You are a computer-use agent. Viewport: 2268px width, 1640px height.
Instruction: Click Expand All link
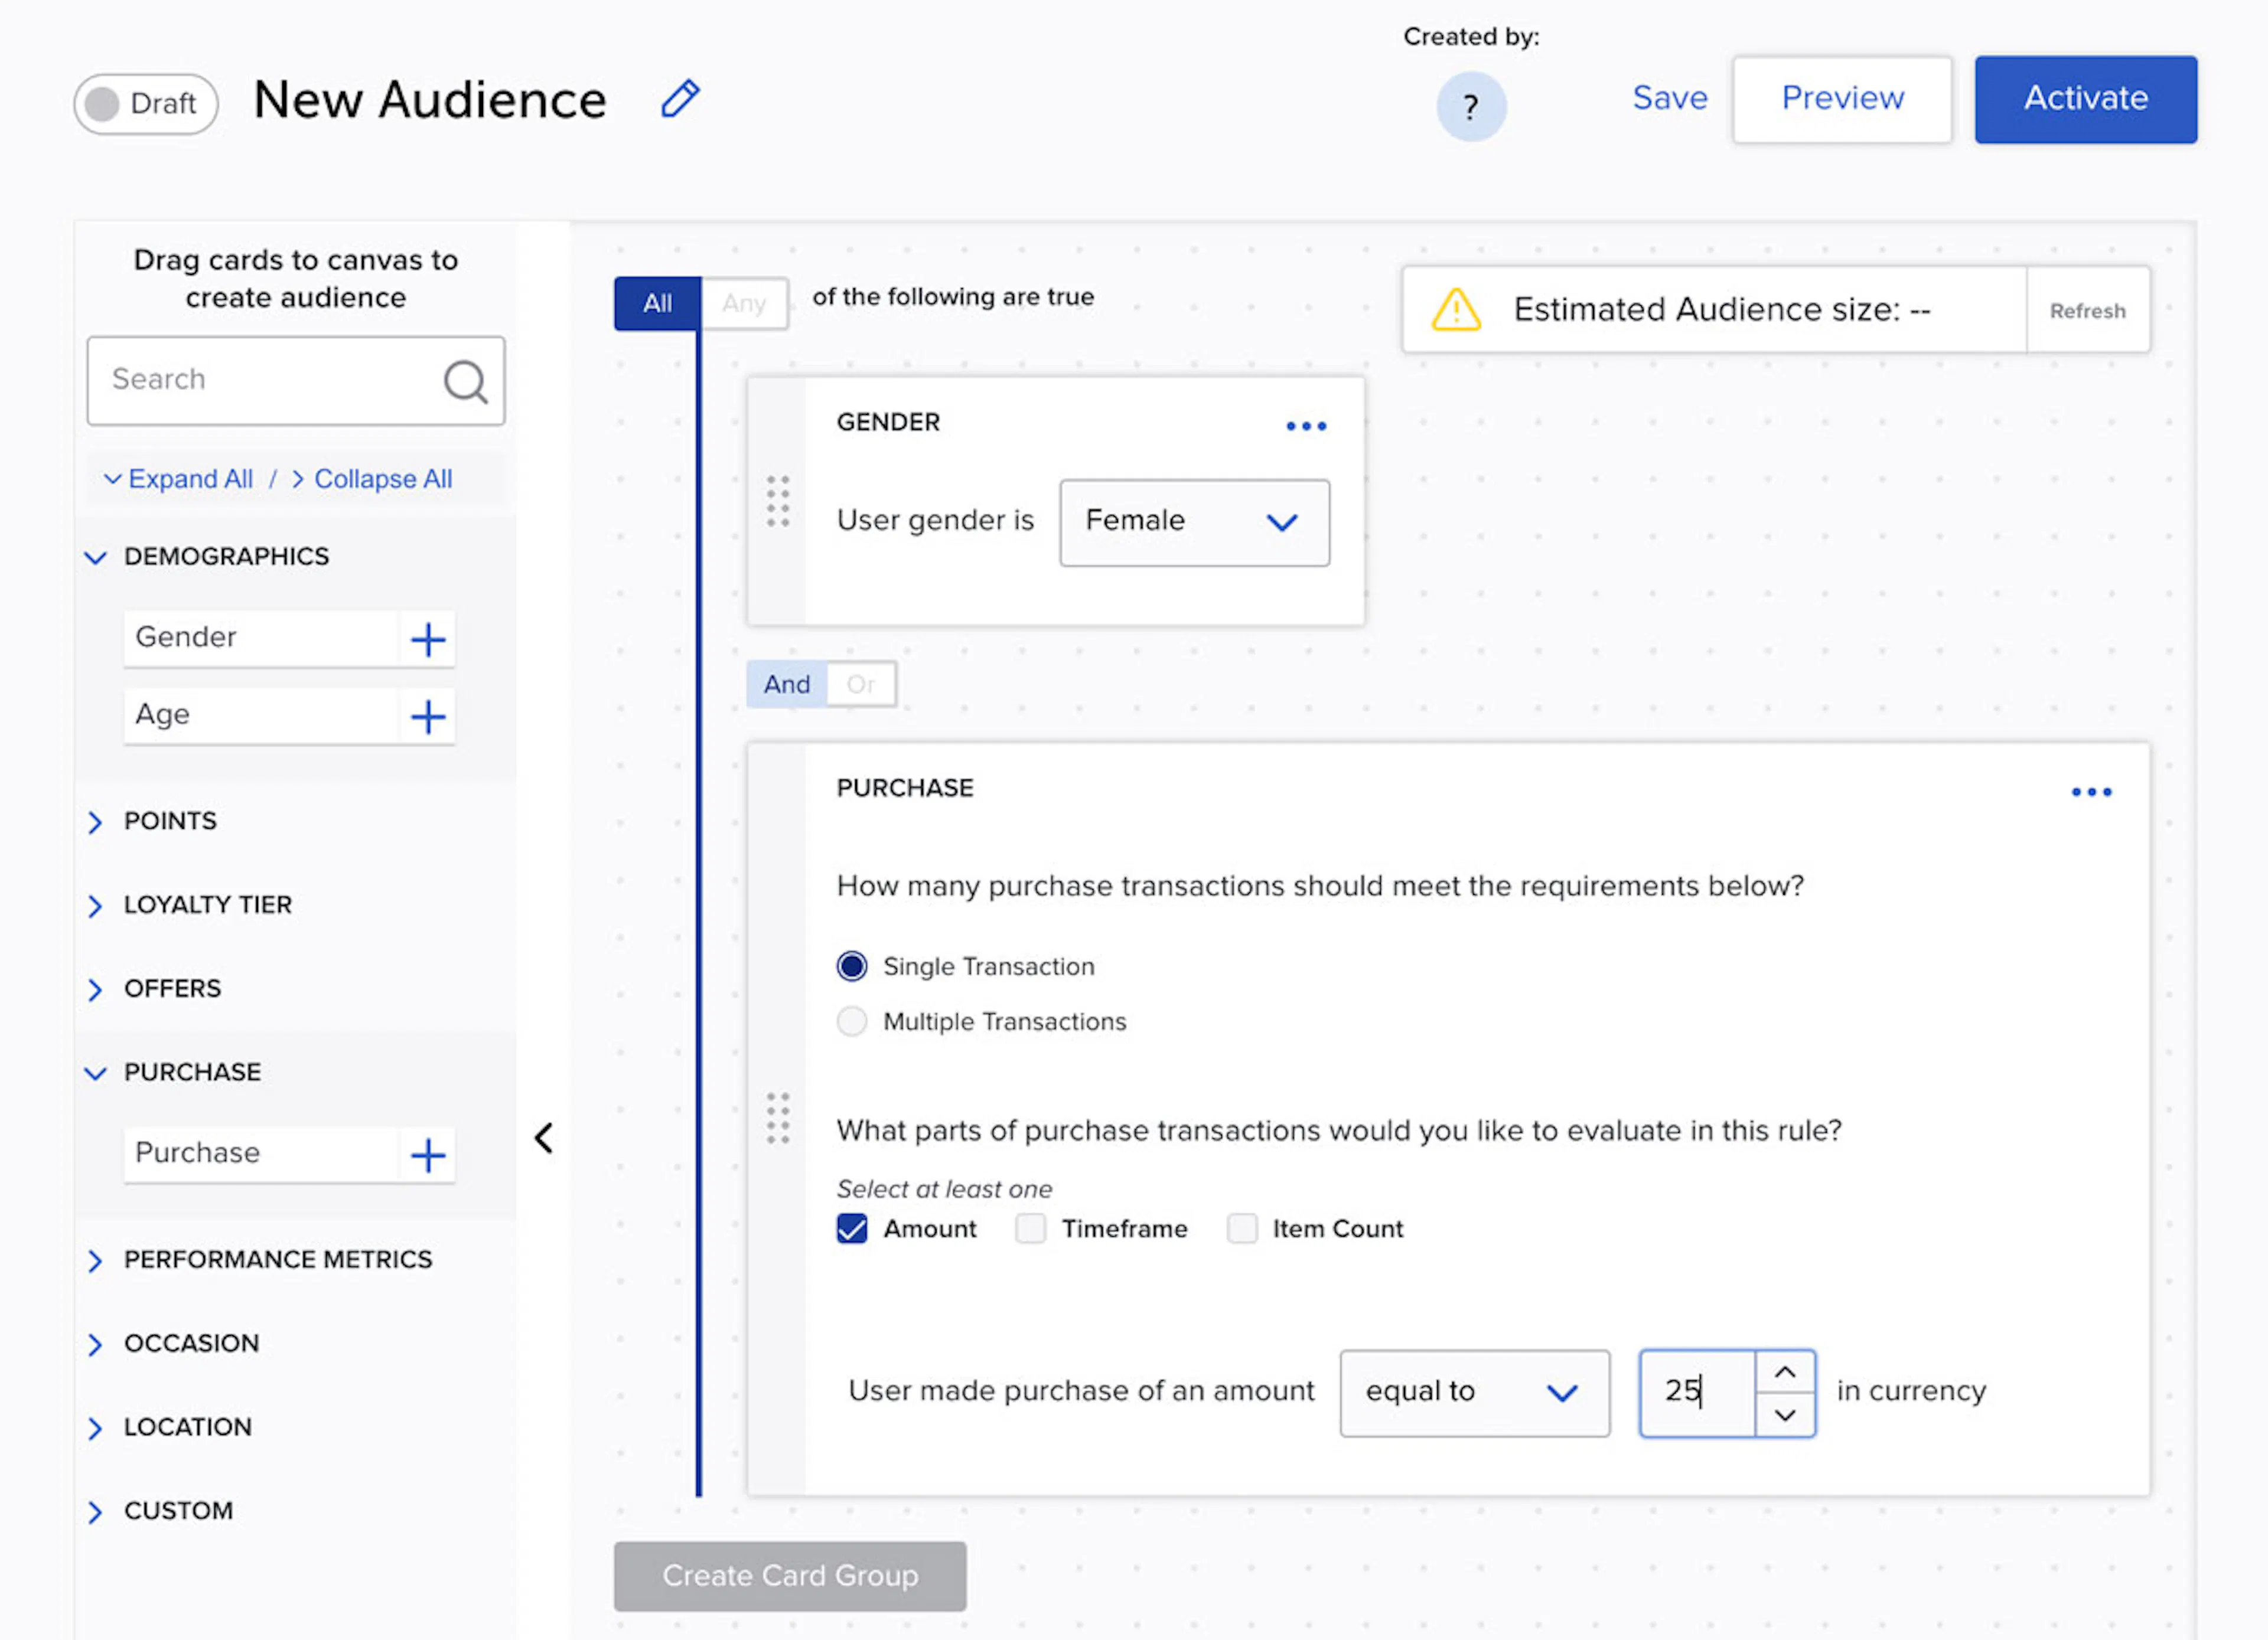click(179, 480)
